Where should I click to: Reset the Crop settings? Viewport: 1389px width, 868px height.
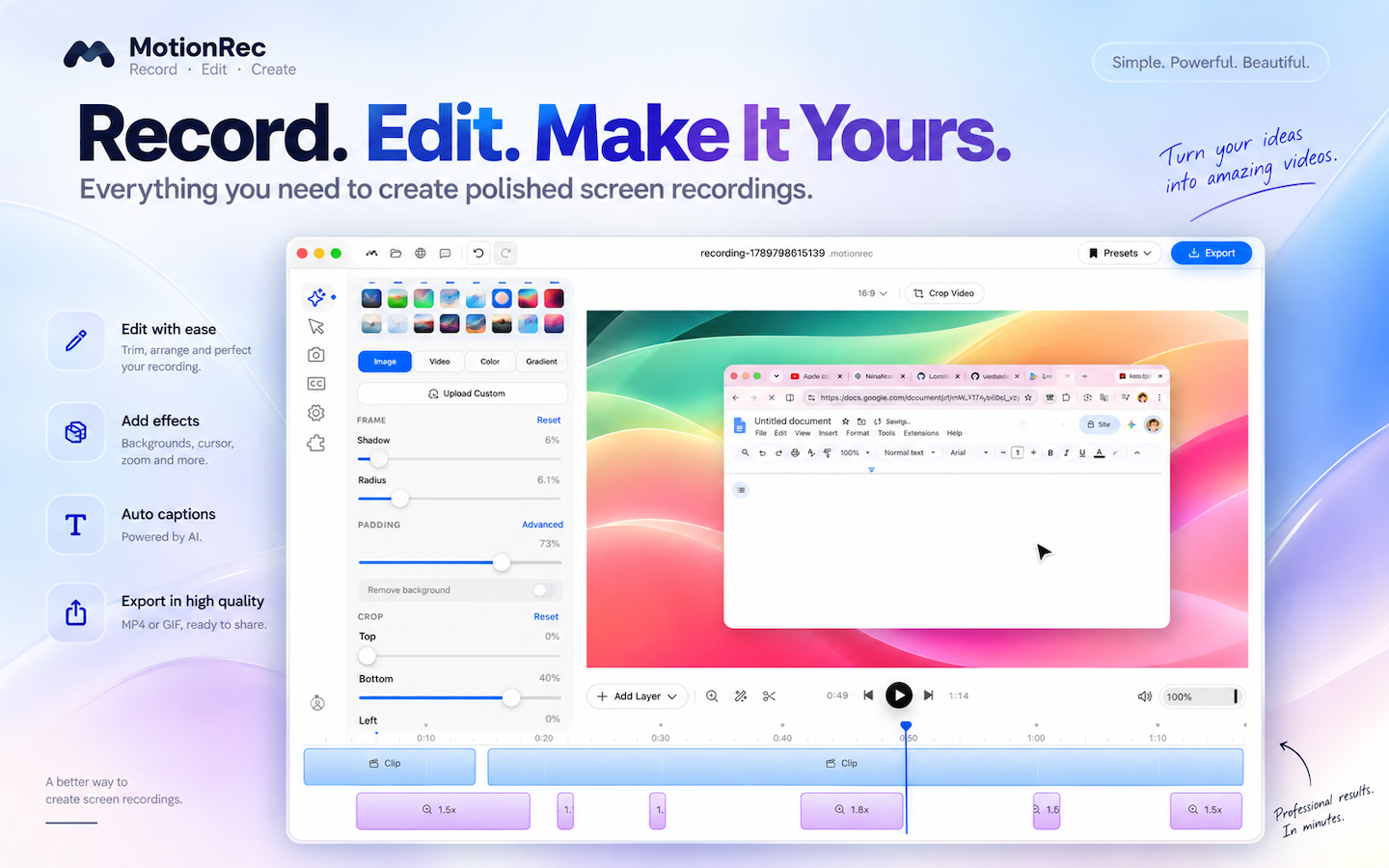click(546, 617)
